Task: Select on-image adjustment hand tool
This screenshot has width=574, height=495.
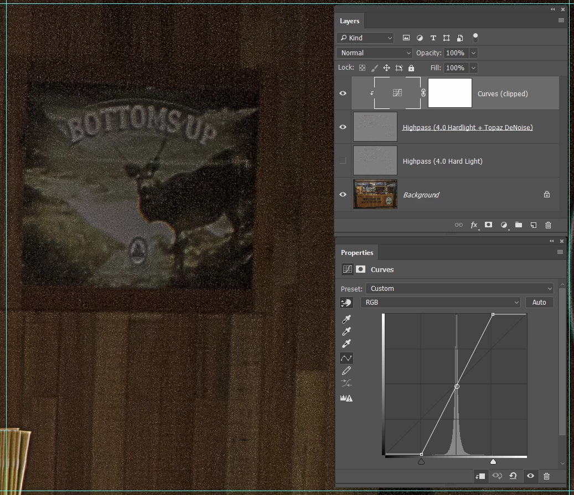Action: click(346, 303)
